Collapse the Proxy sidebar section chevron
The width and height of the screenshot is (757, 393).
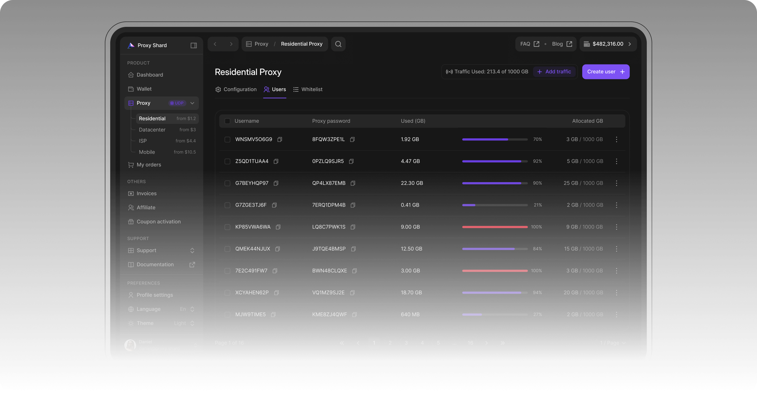coord(192,103)
